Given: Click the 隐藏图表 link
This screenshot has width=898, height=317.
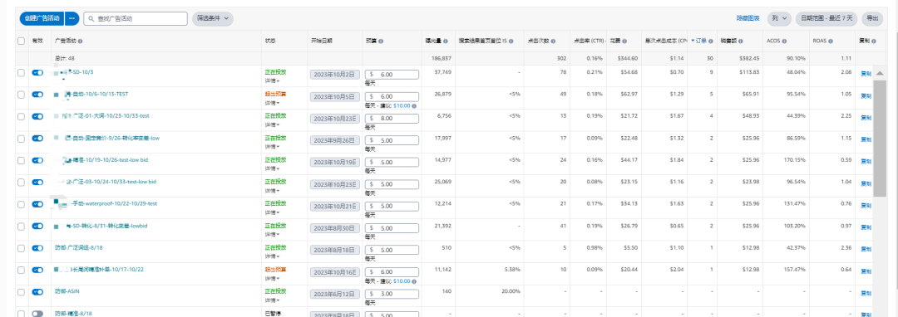Looking at the screenshot, I should (748, 18).
